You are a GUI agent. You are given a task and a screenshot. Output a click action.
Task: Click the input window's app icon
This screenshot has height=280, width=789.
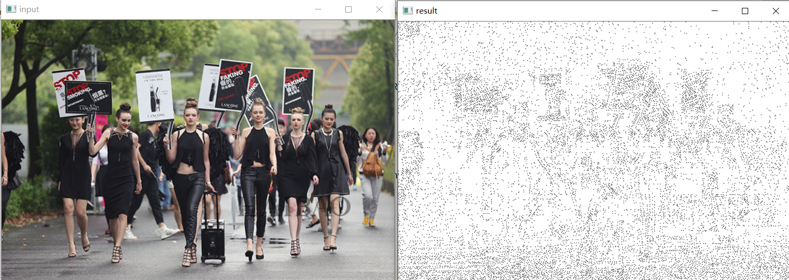[10, 9]
